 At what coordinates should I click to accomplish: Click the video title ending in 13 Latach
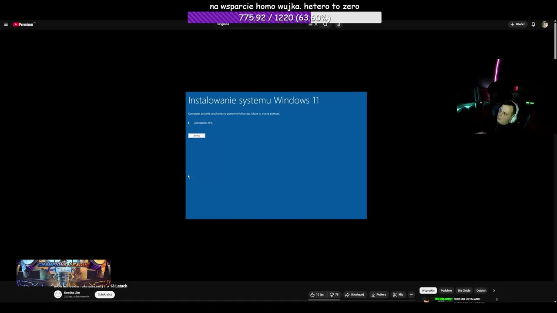coord(91,286)
